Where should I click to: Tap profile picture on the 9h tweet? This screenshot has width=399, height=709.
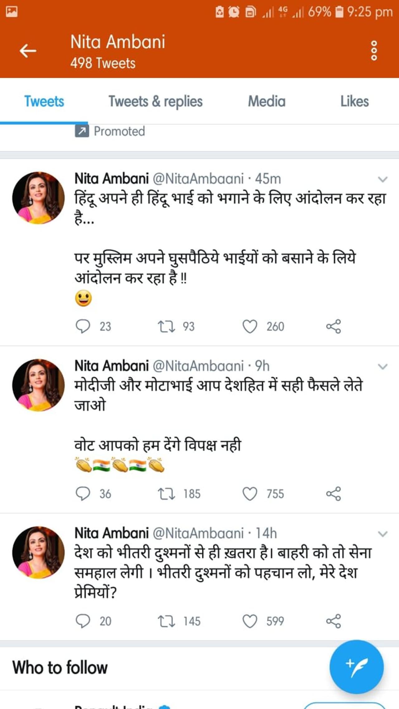click(38, 385)
